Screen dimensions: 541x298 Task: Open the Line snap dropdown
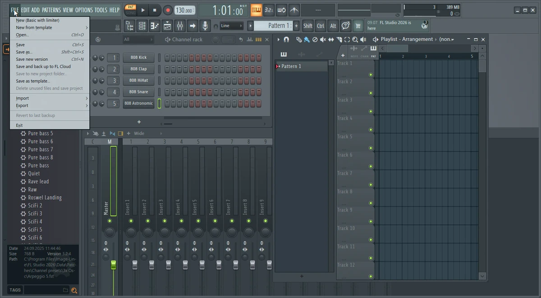tap(232, 26)
